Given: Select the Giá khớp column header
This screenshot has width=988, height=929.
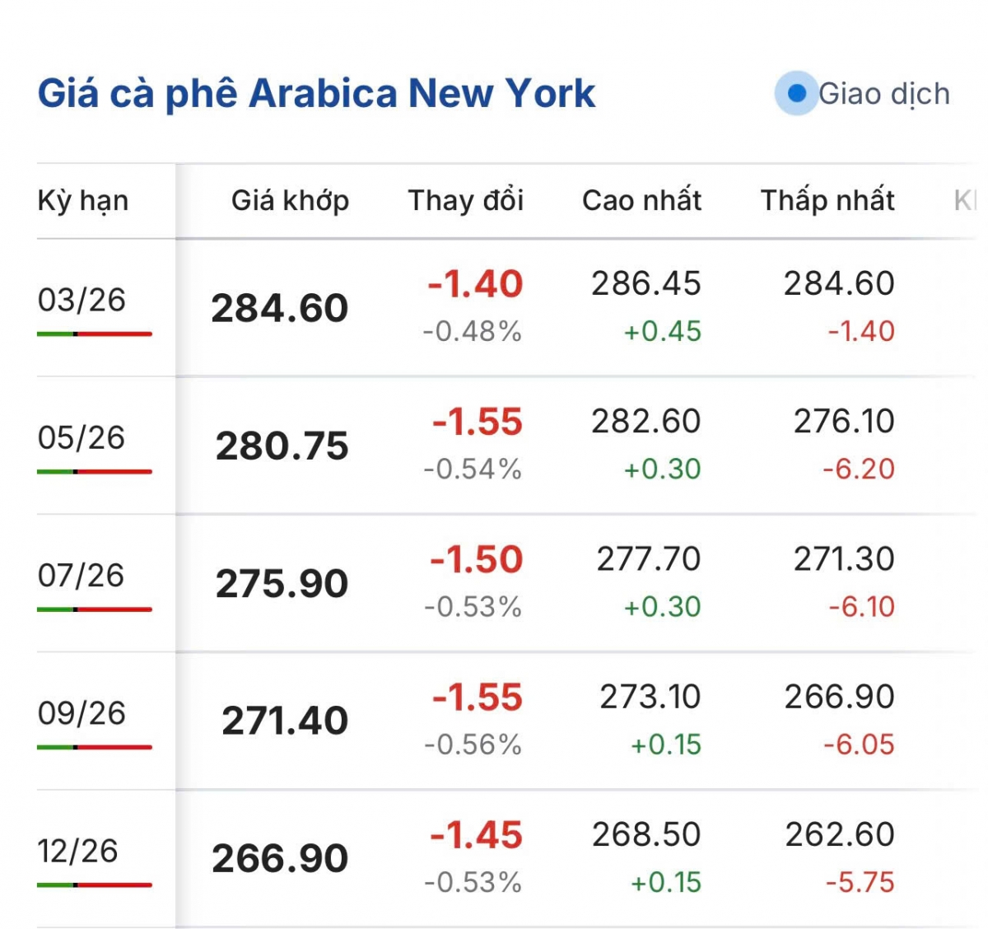Looking at the screenshot, I should click(290, 200).
